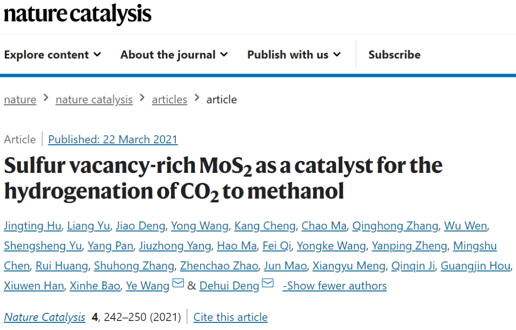
Task: Open About the journal dropdown
Action: click(174, 54)
